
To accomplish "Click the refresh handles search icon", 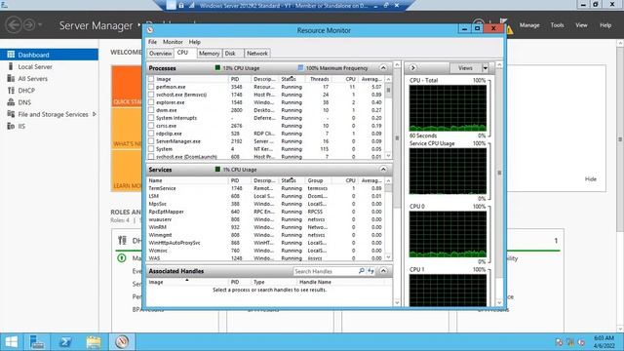I will (x=370, y=271).
